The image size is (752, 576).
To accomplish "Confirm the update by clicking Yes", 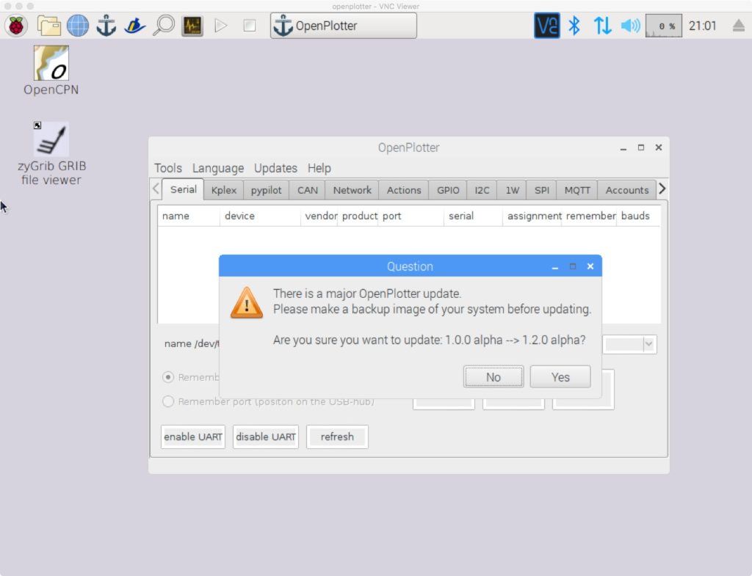I will [560, 377].
